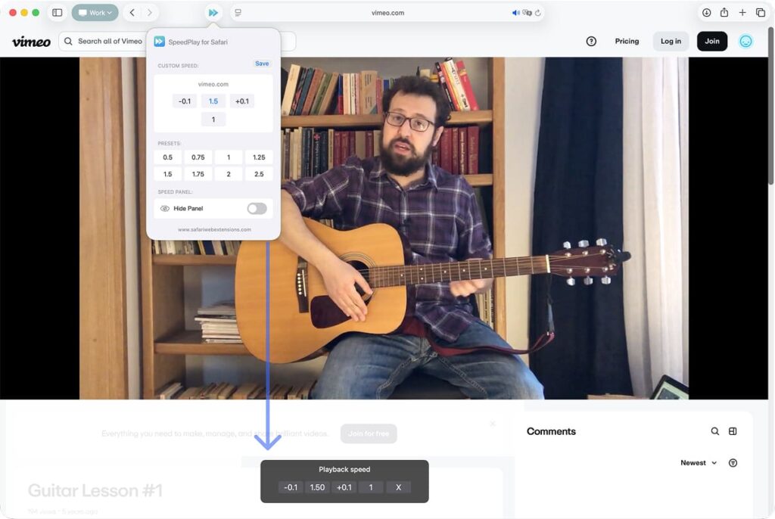Expand the Newest comment sort dropdown
Image resolution: width=775 pixels, height=519 pixels.
coord(698,463)
